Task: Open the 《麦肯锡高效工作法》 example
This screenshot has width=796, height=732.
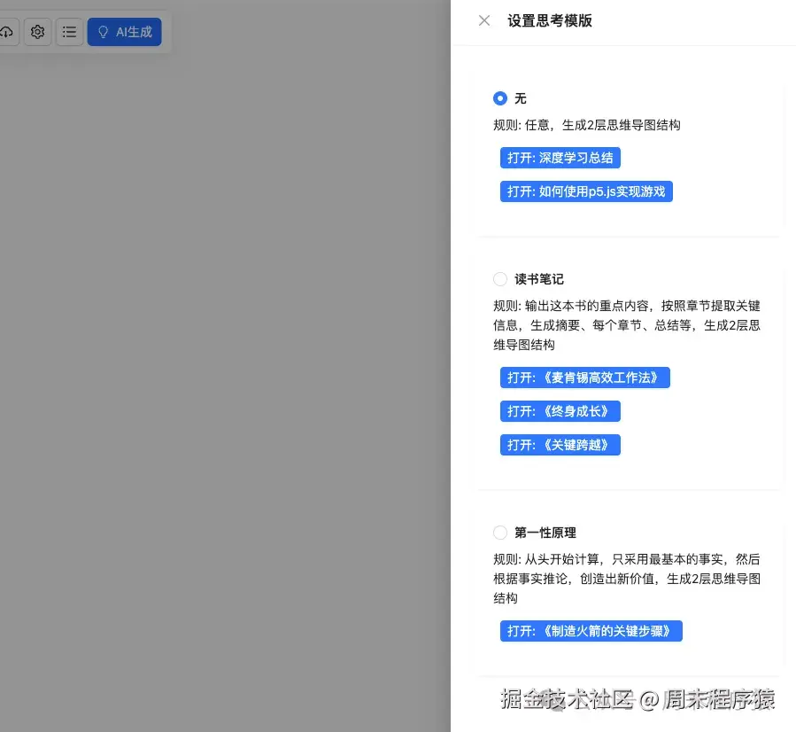Action: click(584, 377)
